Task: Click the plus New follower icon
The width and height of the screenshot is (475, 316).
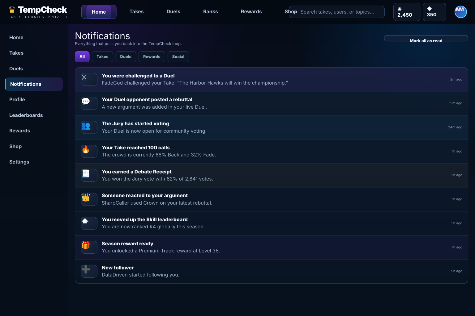Action: pos(89,271)
